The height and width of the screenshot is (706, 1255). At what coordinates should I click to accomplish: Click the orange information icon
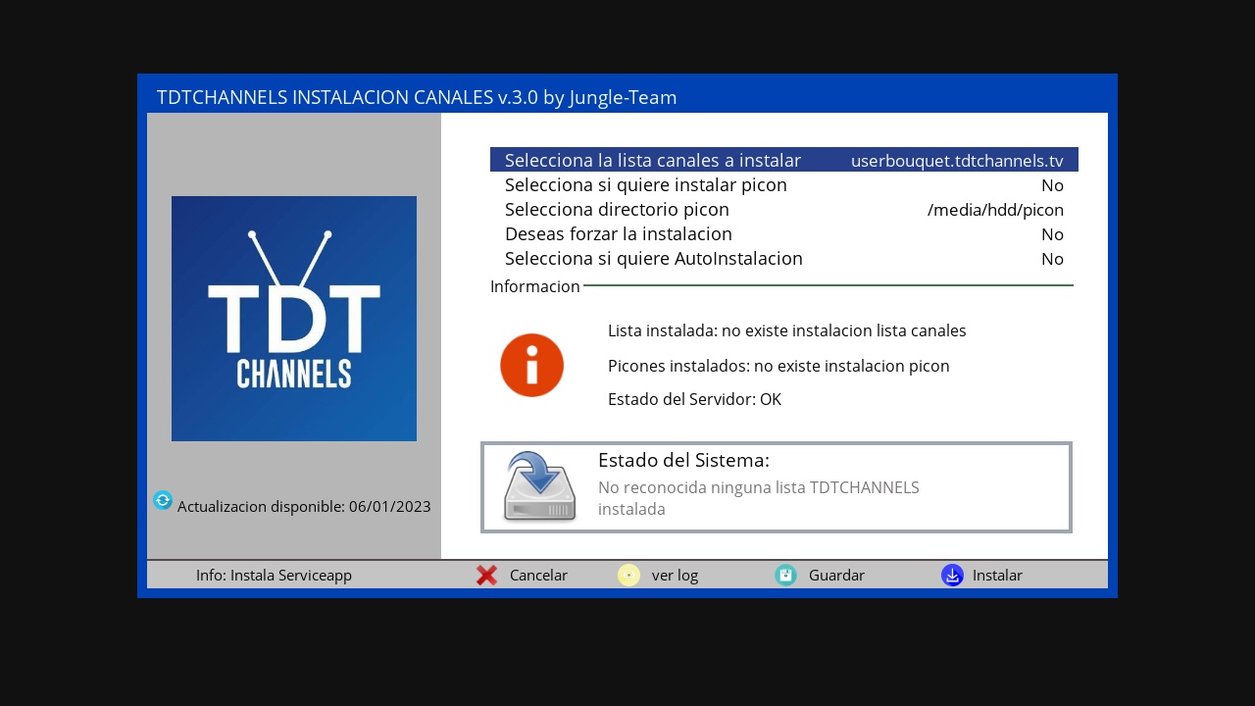pos(531,366)
